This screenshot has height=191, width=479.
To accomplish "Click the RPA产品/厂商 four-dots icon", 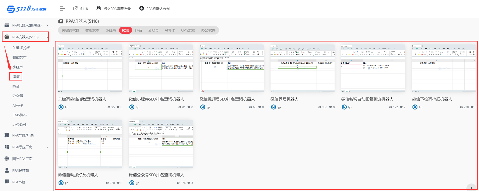I will pos(7,135).
